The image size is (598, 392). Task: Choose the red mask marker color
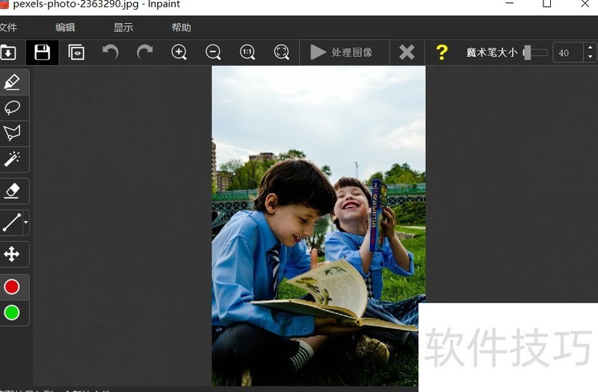(x=12, y=287)
